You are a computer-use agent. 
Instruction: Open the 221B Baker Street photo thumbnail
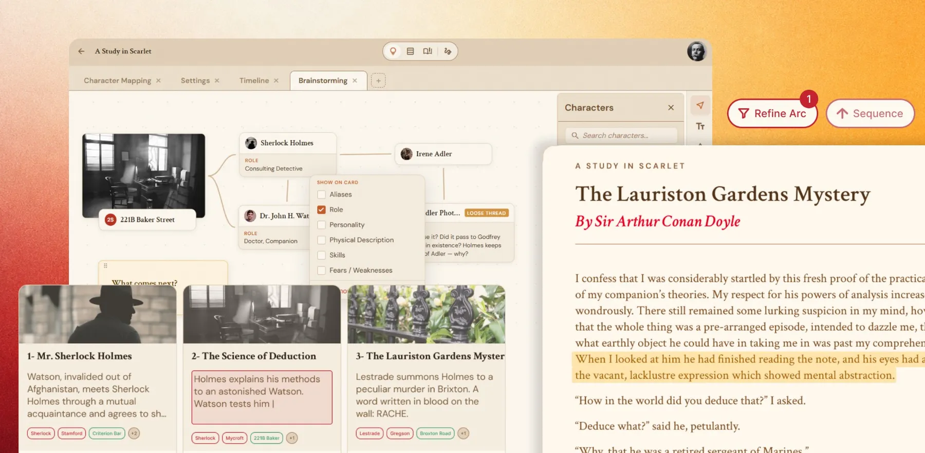144,176
